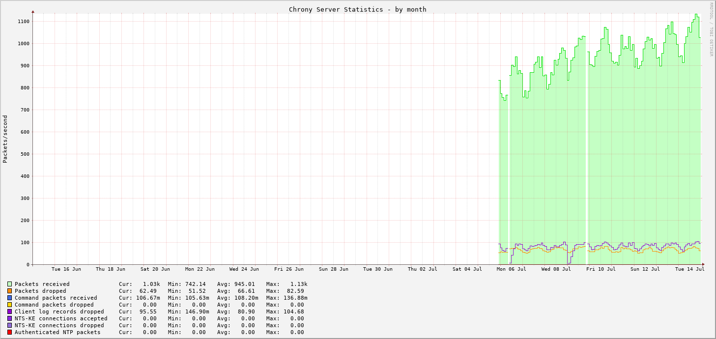Screen dimensions: 716x339
Task: Click the Client log records dropped swatch
Action: tap(9, 311)
